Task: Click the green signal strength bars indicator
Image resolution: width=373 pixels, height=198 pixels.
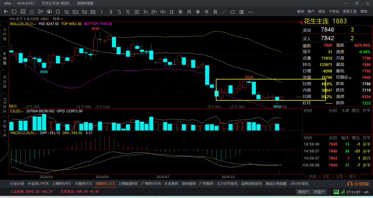Action: (x=342, y=192)
